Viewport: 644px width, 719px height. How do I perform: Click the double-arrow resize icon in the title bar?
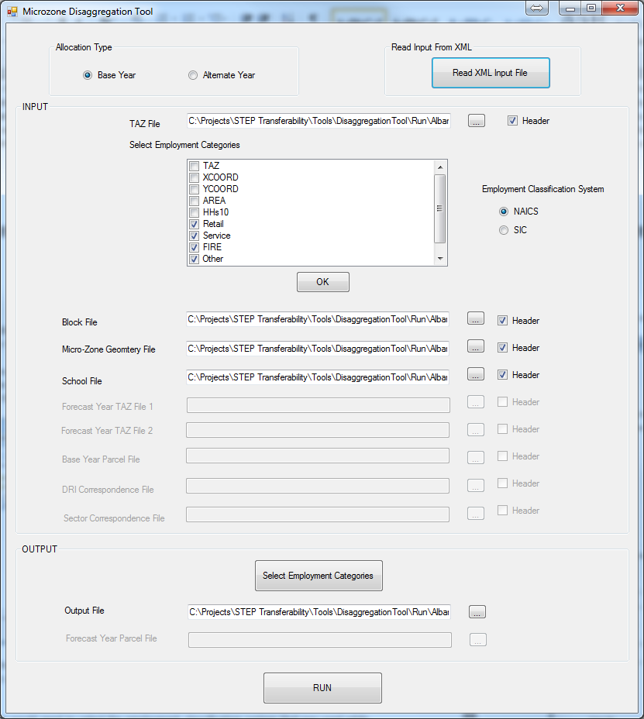click(537, 8)
